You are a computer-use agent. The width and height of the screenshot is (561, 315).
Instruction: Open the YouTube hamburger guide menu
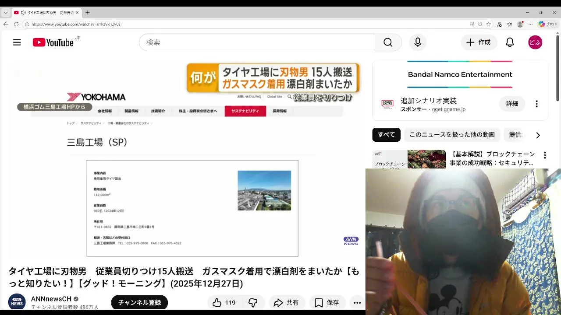point(17,42)
